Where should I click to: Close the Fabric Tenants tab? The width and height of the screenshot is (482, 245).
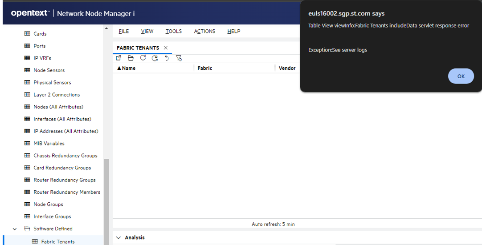tap(166, 48)
